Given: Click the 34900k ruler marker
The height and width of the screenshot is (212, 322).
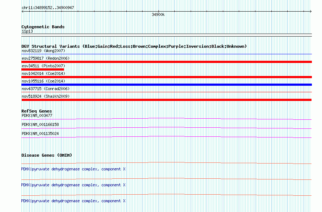Looking at the screenshot, I should click(158, 14).
